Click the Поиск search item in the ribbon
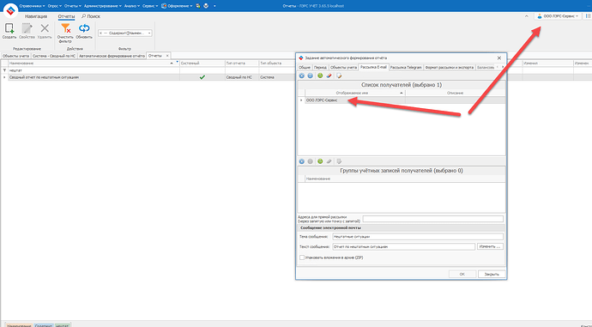Screen dimensions: 592x327 click(x=91, y=16)
